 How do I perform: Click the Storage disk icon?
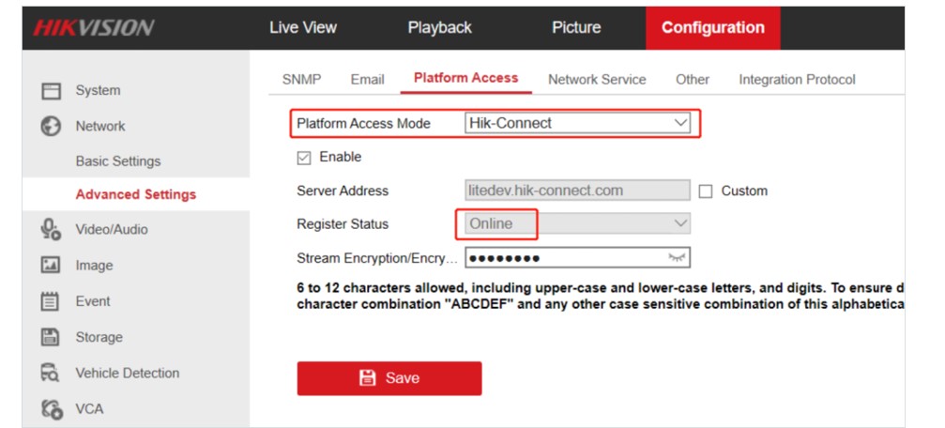[x=51, y=337]
